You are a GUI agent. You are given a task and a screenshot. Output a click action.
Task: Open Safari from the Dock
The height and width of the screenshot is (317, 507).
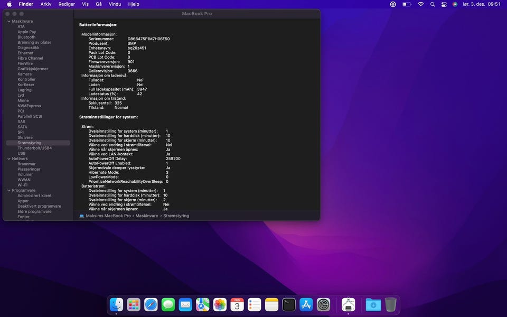pyautogui.click(x=151, y=305)
